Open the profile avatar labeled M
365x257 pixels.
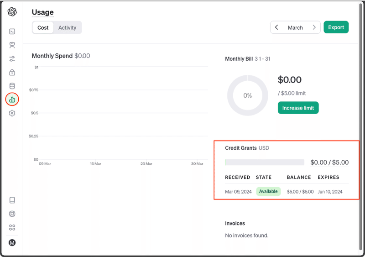point(12,242)
